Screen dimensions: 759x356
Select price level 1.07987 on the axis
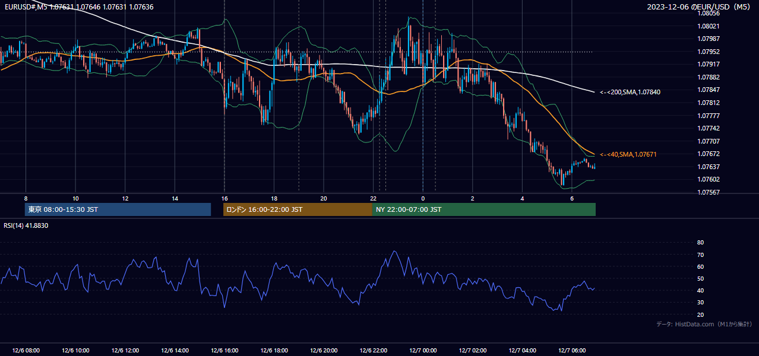point(709,39)
